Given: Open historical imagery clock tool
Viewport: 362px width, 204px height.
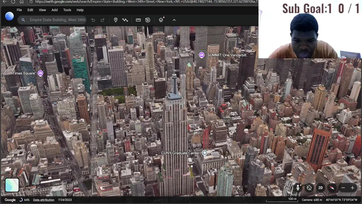Looking at the screenshot, I should (x=148, y=20).
